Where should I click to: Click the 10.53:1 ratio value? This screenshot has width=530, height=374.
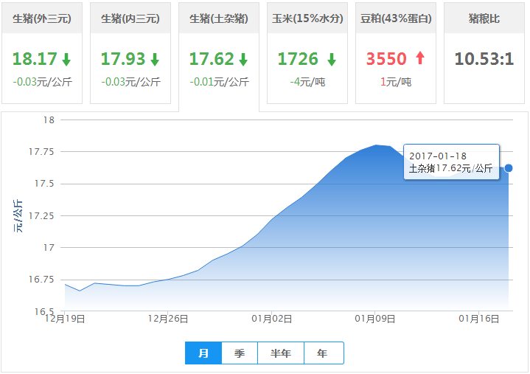click(484, 59)
